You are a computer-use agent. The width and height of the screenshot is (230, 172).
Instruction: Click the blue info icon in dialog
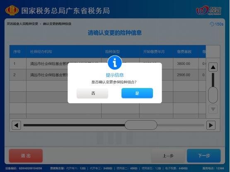(115, 63)
